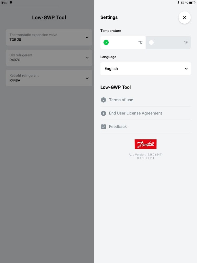Viewport: 197px width, 263px height.
Task: Tap the battery indicator icon
Action: point(192,3)
